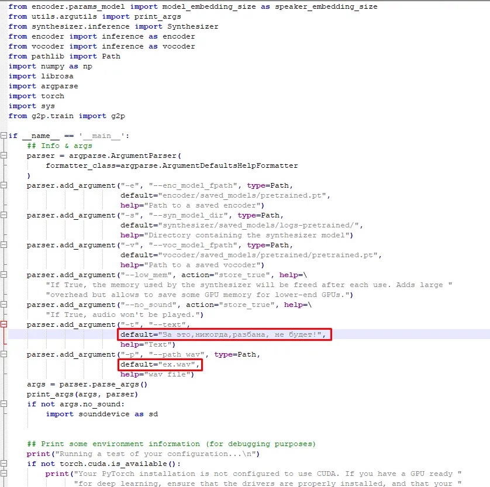
Task: Click the line 'from pathlib import Path'
Action: click(x=64, y=56)
